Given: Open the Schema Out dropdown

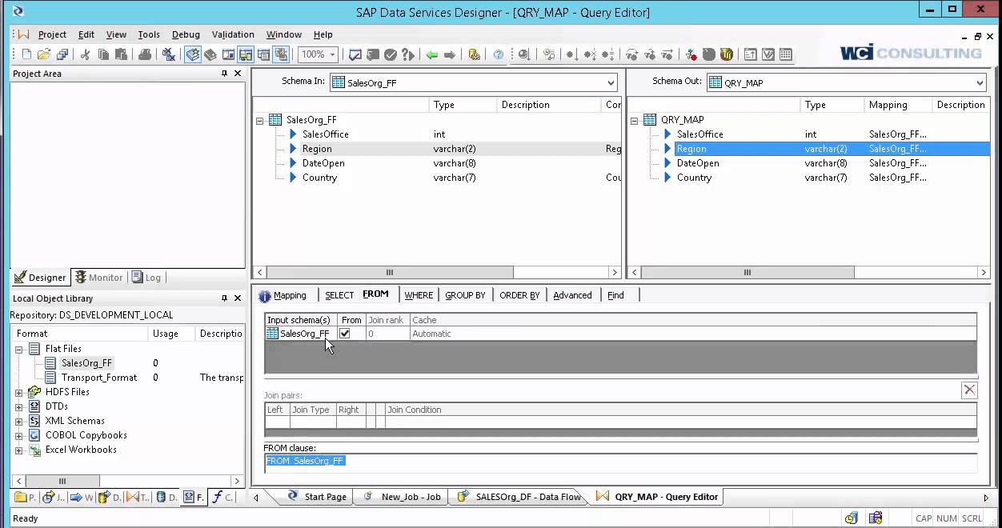Looking at the screenshot, I should [x=980, y=82].
